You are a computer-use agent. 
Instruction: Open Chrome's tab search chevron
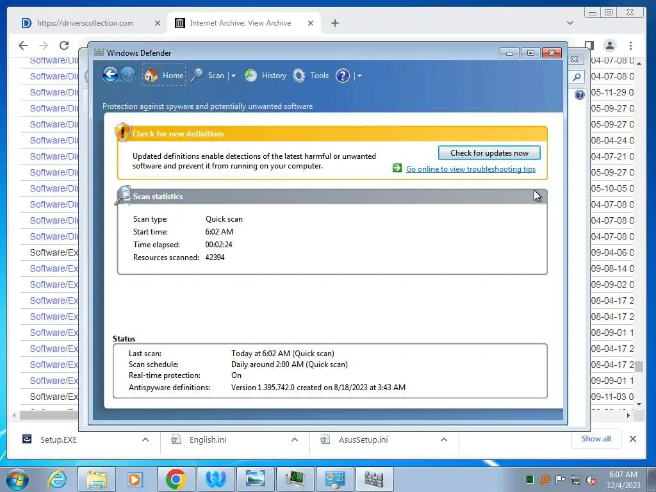point(570,23)
